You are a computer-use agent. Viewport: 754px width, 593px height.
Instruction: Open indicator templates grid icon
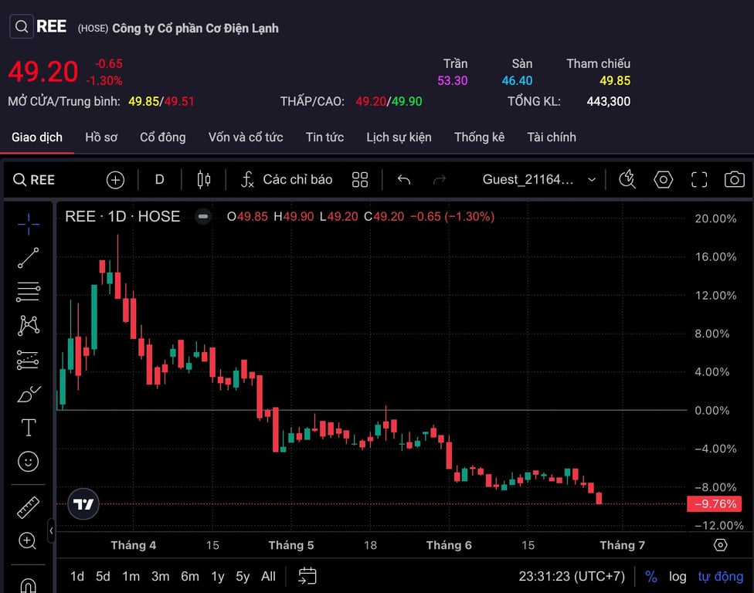[360, 180]
